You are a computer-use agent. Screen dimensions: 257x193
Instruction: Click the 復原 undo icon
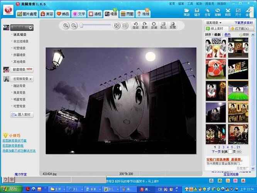135,25
